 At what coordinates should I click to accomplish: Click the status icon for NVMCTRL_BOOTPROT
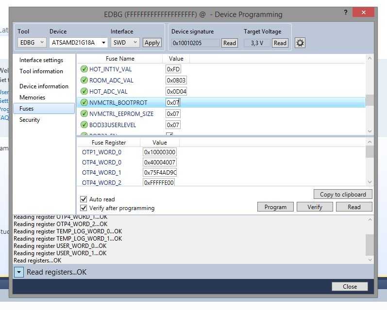coord(84,103)
